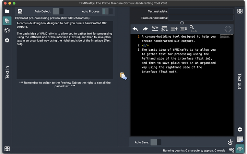The height and width of the screenshot is (154, 247).
Task: Toggle the Auto Detect switch
Action: pos(58,11)
